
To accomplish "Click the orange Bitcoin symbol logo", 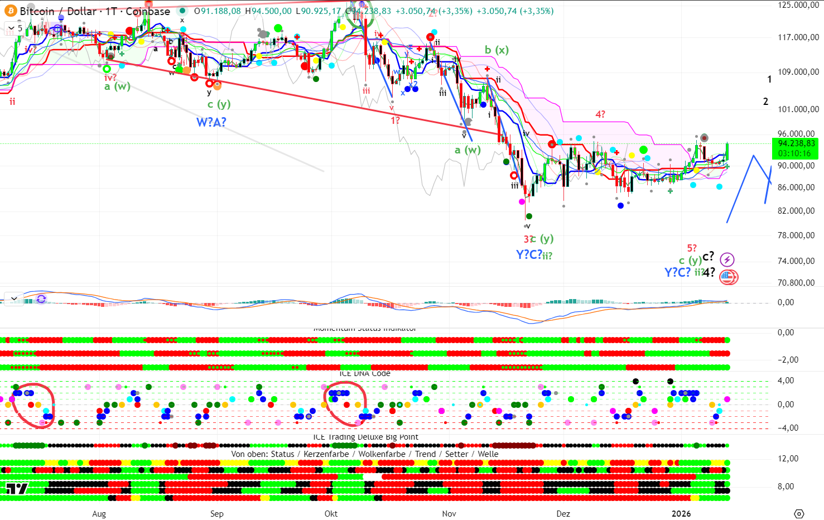I will 11,11.
